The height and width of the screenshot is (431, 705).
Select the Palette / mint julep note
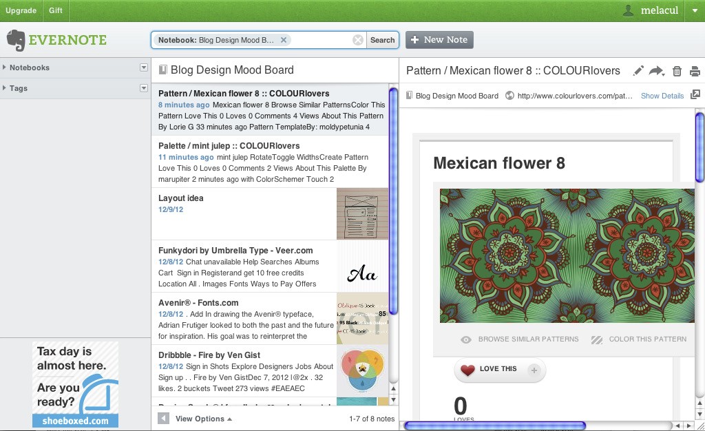(x=270, y=162)
